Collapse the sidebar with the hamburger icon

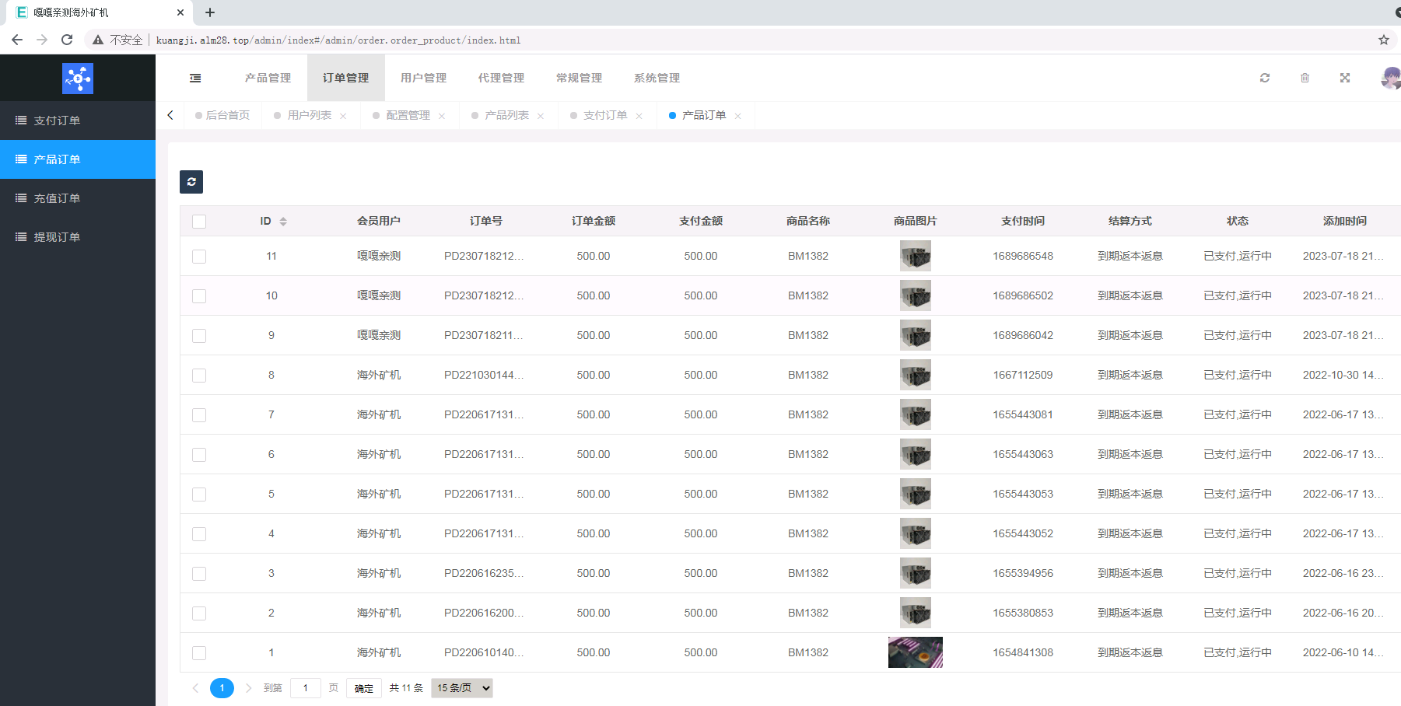tap(195, 78)
